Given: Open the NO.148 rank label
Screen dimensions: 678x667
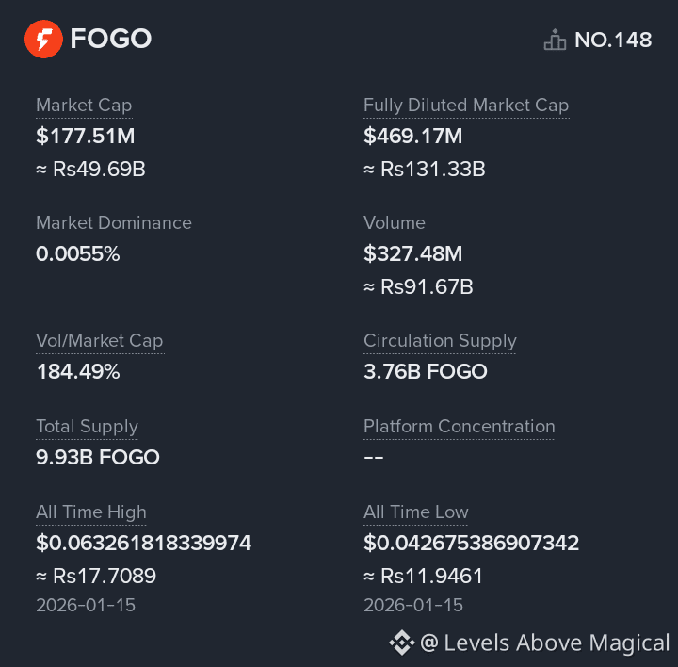Looking at the screenshot, I should point(613,41).
